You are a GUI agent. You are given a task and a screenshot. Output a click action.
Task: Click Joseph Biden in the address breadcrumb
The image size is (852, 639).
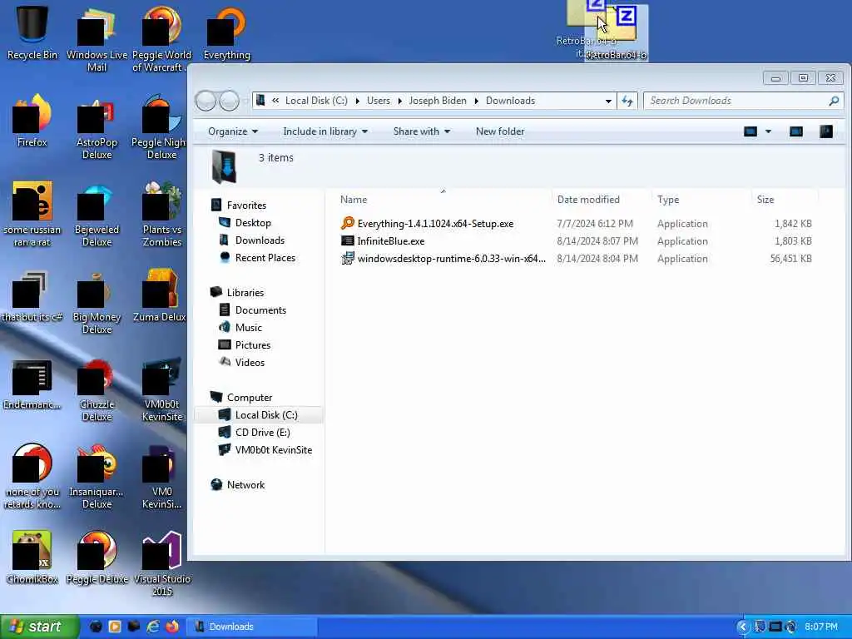click(x=438, y=101)
